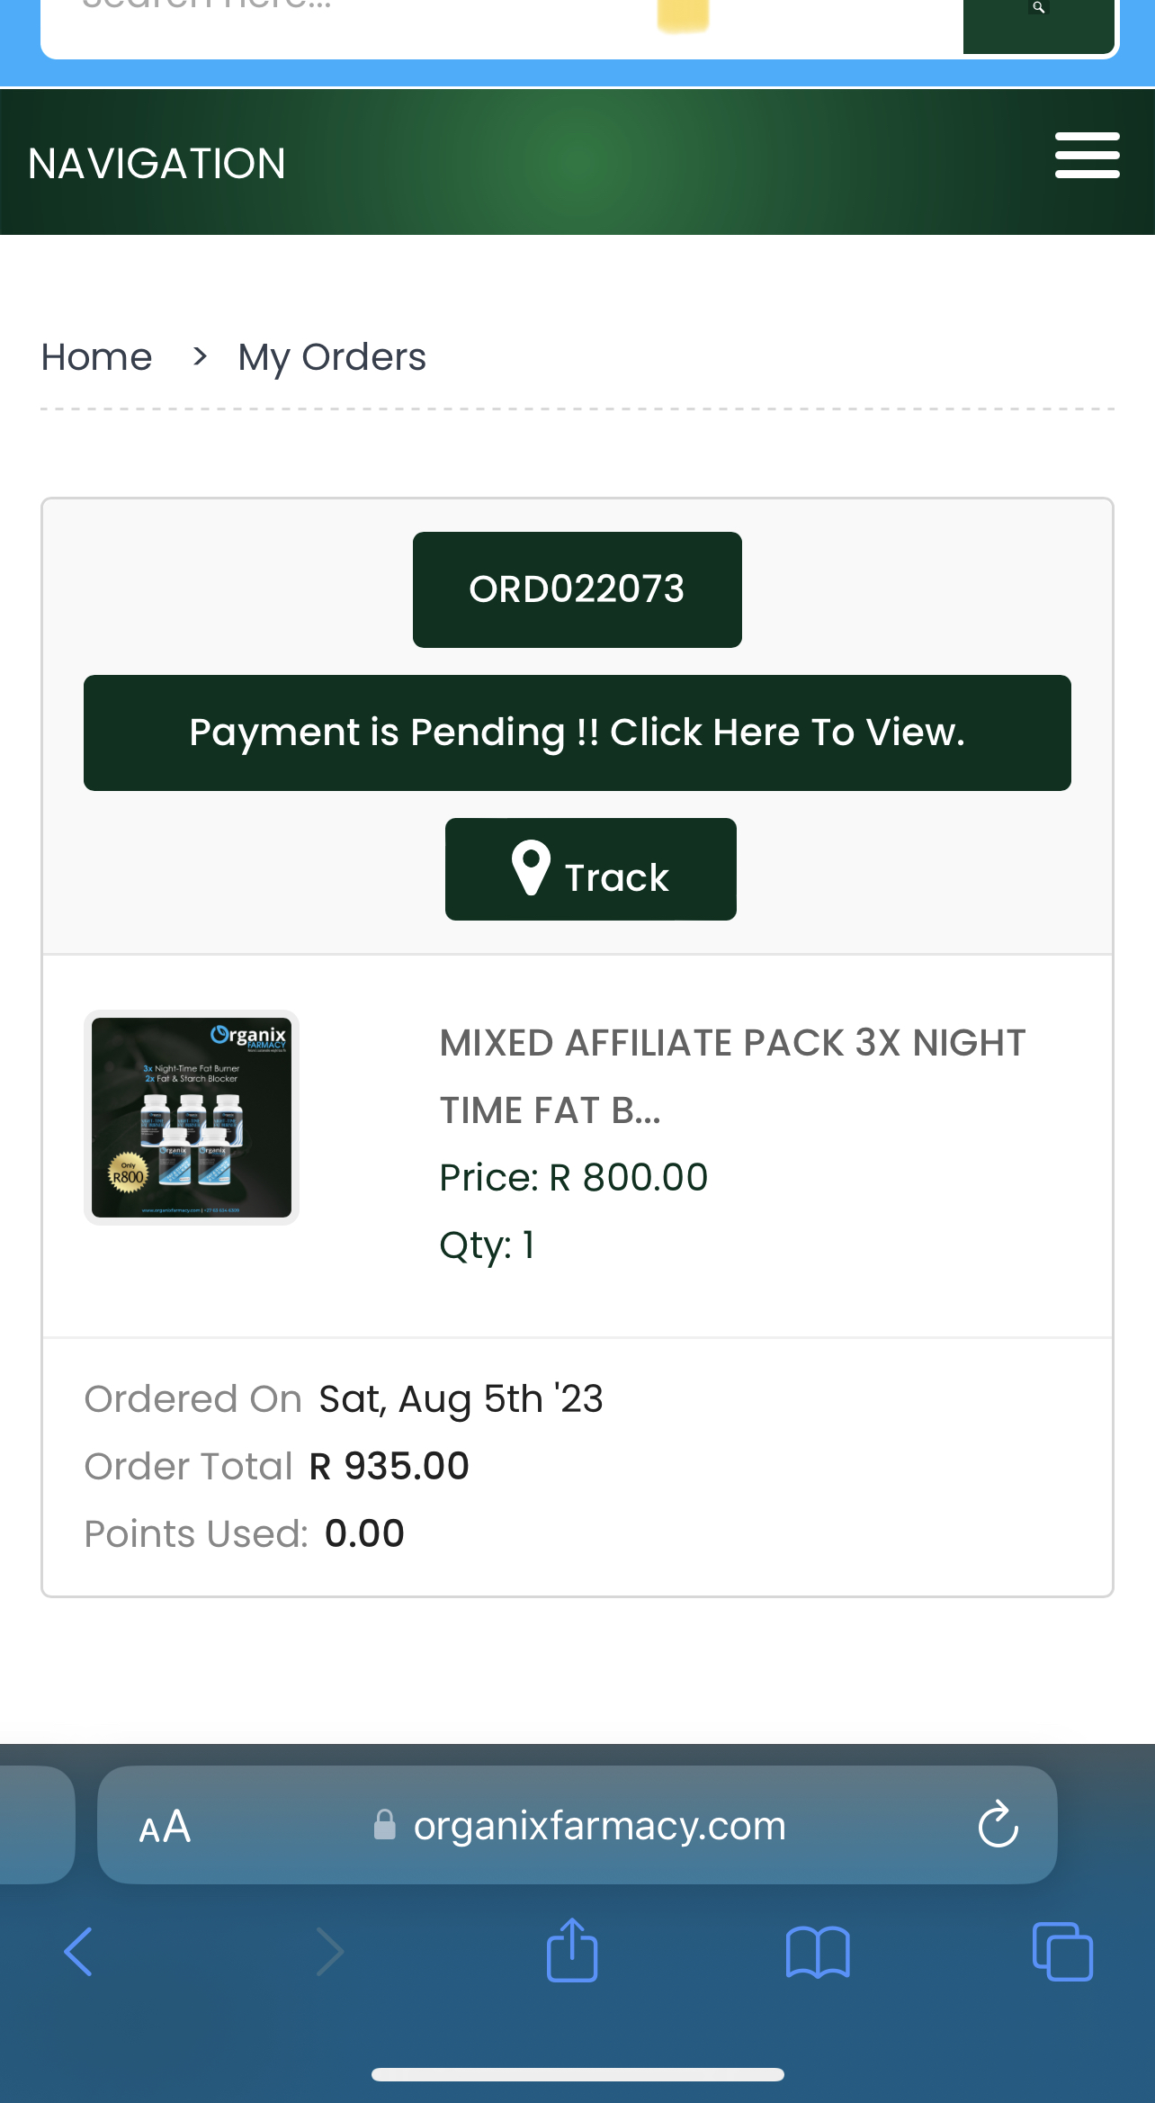Tap Safari's forward arrow
Screen dimensions: 1155x2103
(329, 1951)
